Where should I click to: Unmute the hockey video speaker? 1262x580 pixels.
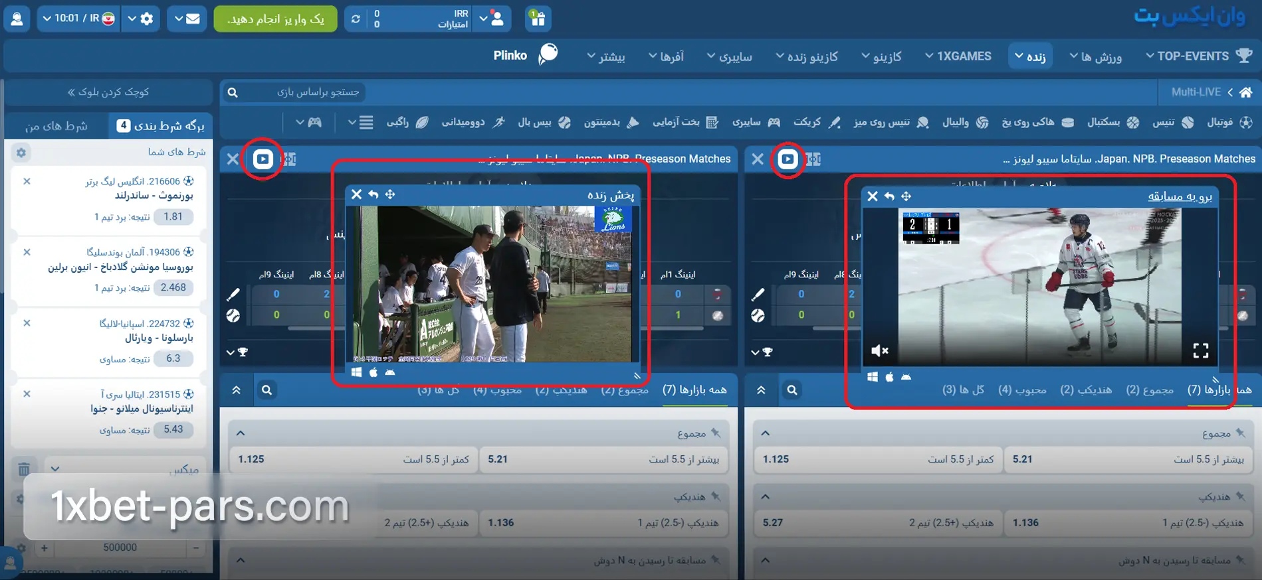880,350
